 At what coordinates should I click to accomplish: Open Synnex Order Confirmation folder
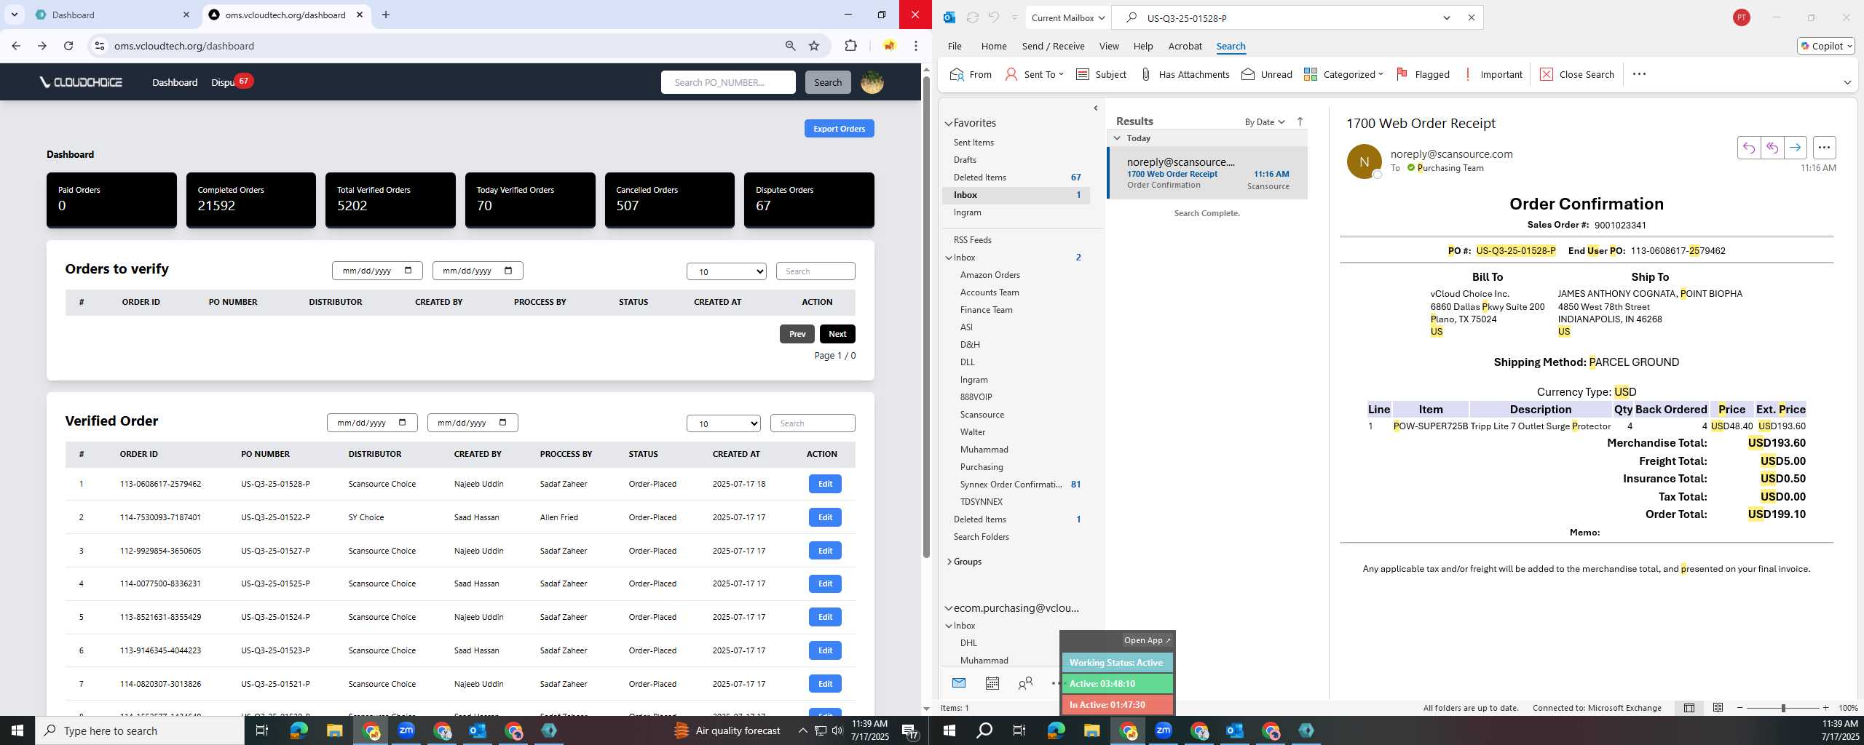pos(1011,485)
